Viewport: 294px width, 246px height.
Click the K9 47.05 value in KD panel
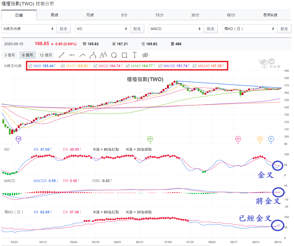coord(43,149)
